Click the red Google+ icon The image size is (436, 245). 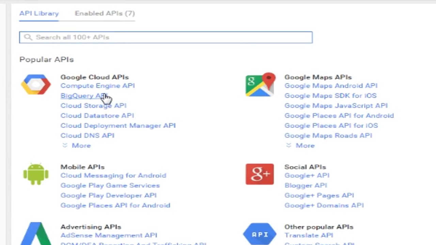tap(260, 174)
